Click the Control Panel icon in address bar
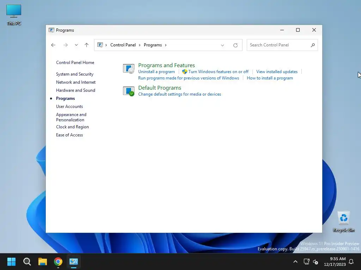361x270 pixels. point(100,45)
